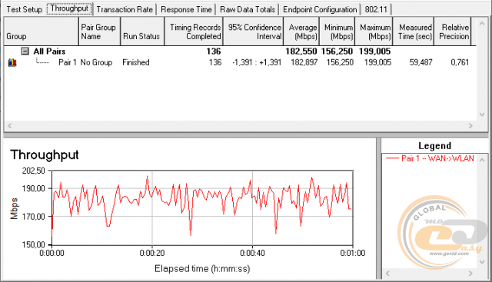Image resolution: width=492 pixels, height=282 pixels.
Task: Click the Group column header
Action: click(x=41, y=32)
